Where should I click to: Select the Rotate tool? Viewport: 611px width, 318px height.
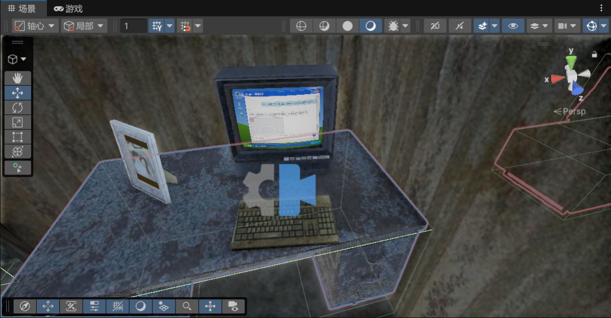(18, 108)
